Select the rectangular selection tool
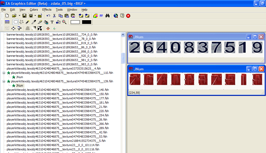266x153 pixels. pyautogui.click(x=16, y=22)
